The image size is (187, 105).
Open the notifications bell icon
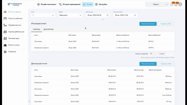(x=176, y=5)
